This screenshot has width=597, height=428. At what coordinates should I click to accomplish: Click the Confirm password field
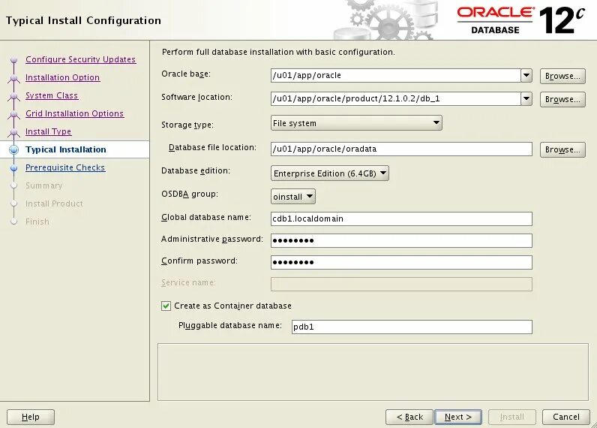tap(401, 262)
